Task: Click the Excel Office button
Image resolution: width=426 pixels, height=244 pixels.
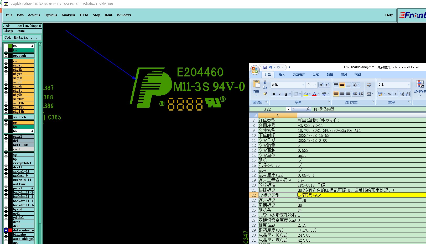Action: tap(255, 70)
